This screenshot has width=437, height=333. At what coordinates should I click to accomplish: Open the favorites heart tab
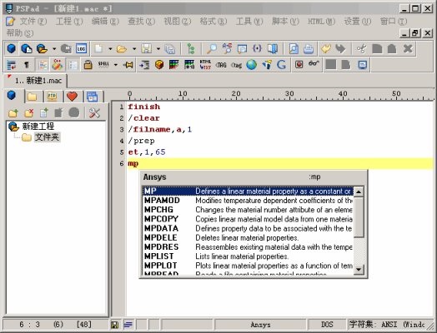tap(72, 97)
